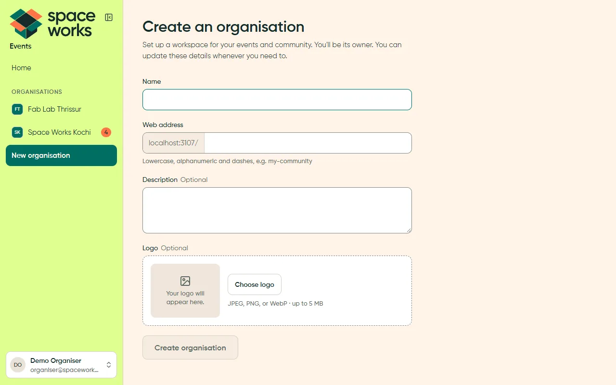The width and height of the screenshot is (616, 385).
Task: Collapse the sidebar panel icon
Action: (109, 17)
